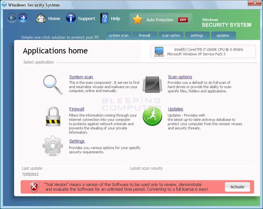Switch to the updates tab
The height and width of the screenshot is (209, 263).
click(223, 35)
